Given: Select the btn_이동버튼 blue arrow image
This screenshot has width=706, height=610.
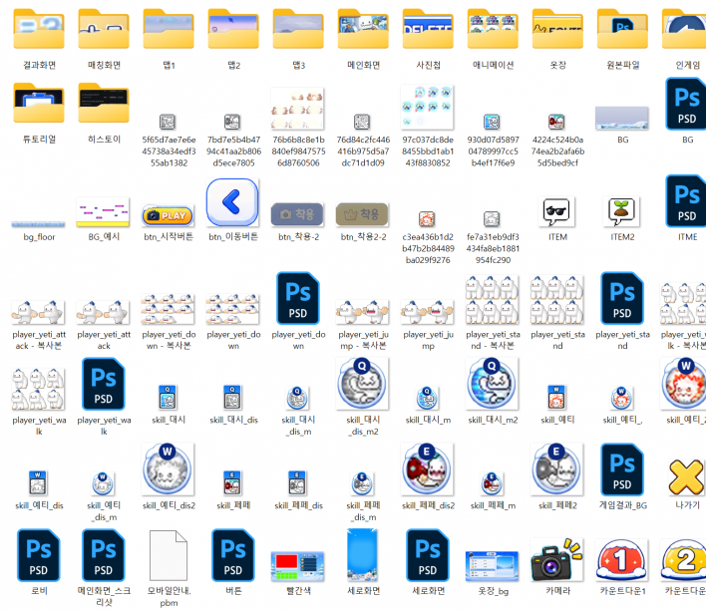Looking at the screenshot, I should pyautogui.click(x=232, y=202).
